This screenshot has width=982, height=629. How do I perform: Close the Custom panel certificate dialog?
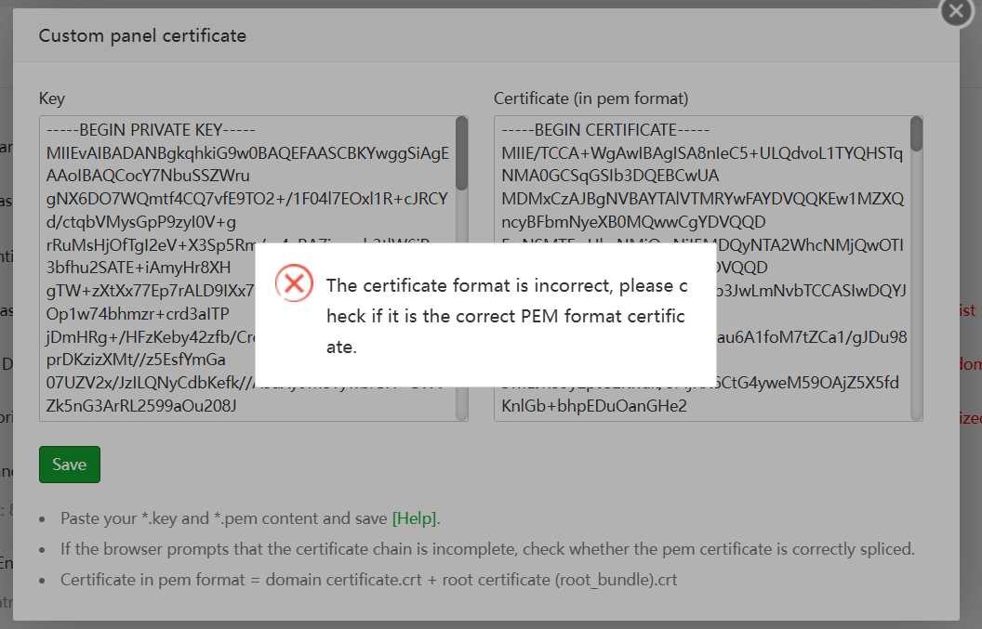click(x=955, y=11)
